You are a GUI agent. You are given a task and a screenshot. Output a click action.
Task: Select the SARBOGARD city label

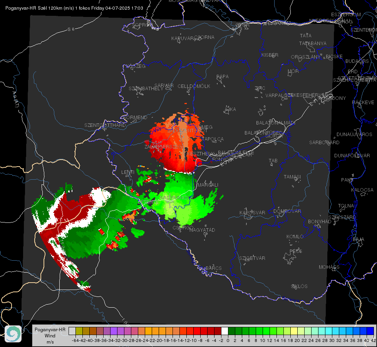click(324, 143)
